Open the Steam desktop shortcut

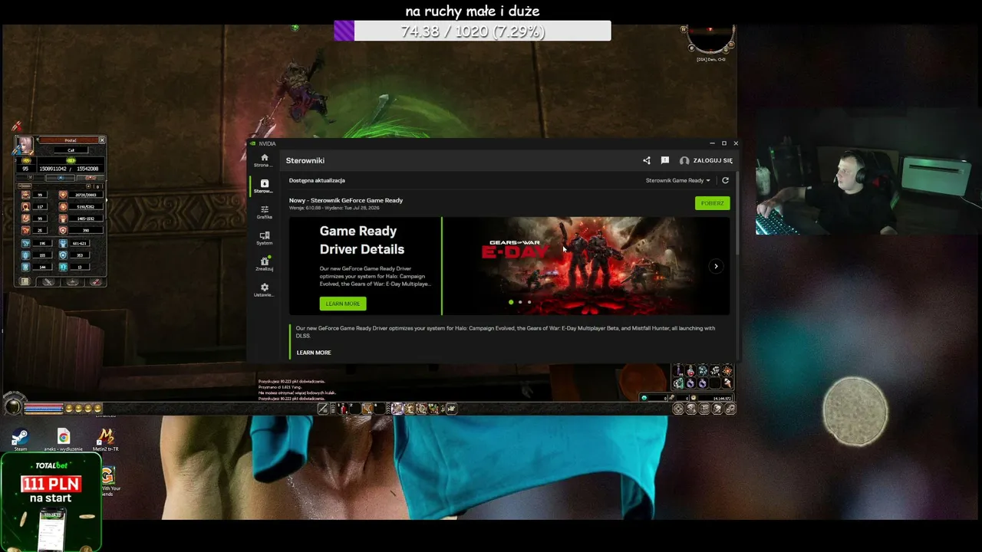20,440
